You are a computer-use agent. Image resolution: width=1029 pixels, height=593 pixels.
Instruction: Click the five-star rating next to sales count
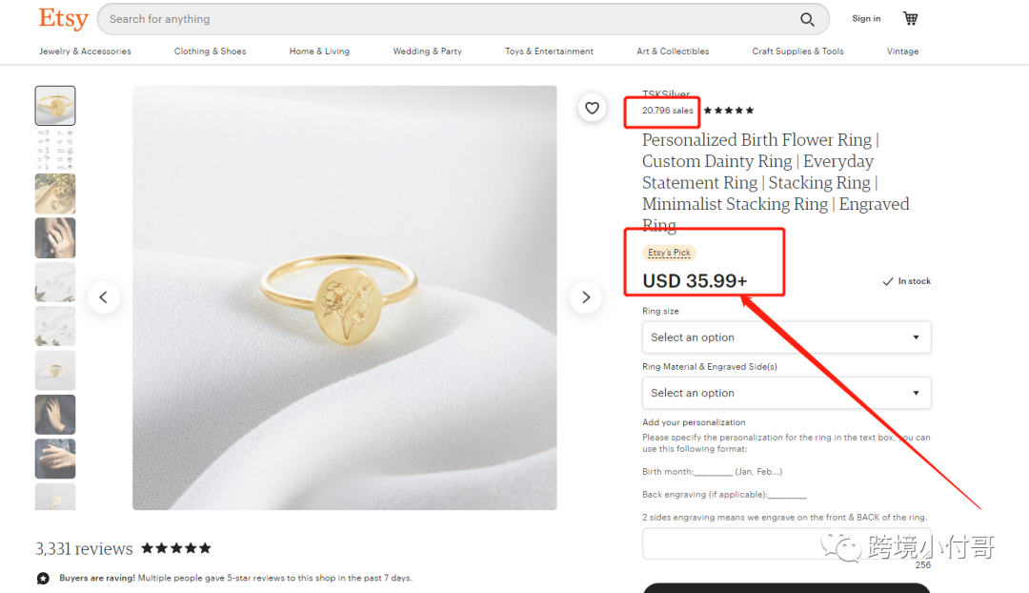[x=728, y=110]
